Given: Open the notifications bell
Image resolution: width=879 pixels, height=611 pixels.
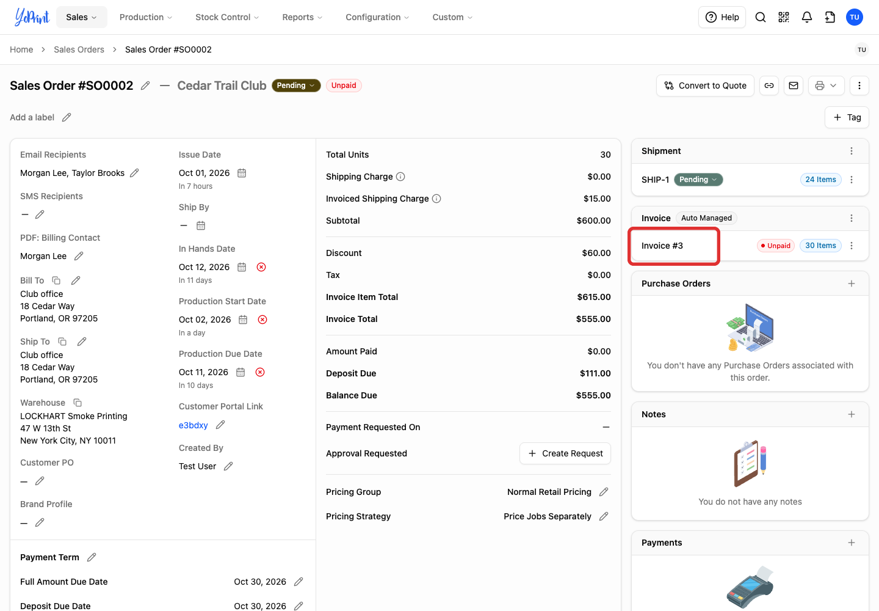Looking at the screenshot, I should click(x=807, y=17).
